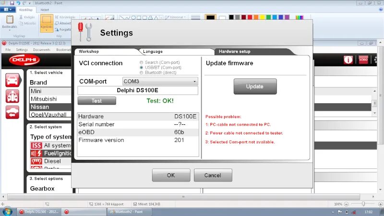
Task: Click the Paint redo arrow
Action: 24,3
